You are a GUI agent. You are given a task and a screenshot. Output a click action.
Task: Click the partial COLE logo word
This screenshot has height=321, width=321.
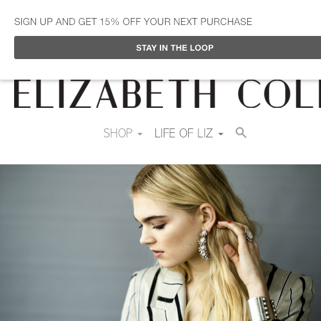pyautogui.click(x=279, y=94)
